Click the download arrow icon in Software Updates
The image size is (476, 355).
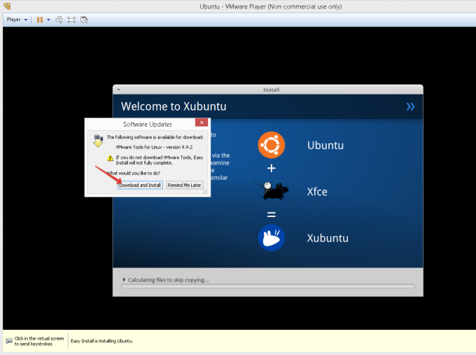[98, 141]
